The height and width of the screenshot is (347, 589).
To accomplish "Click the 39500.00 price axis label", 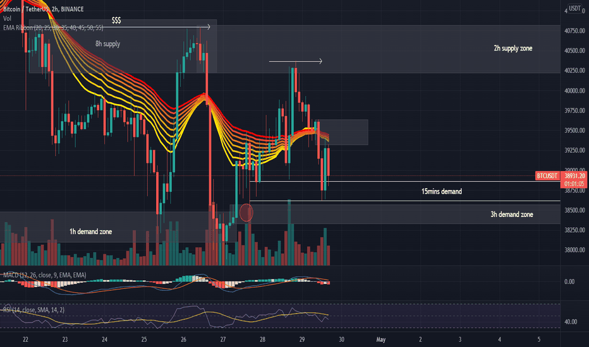I will pos(574,131).
